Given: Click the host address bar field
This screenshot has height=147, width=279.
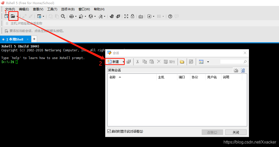Looking at the screenshot, I should click(141, 23).
